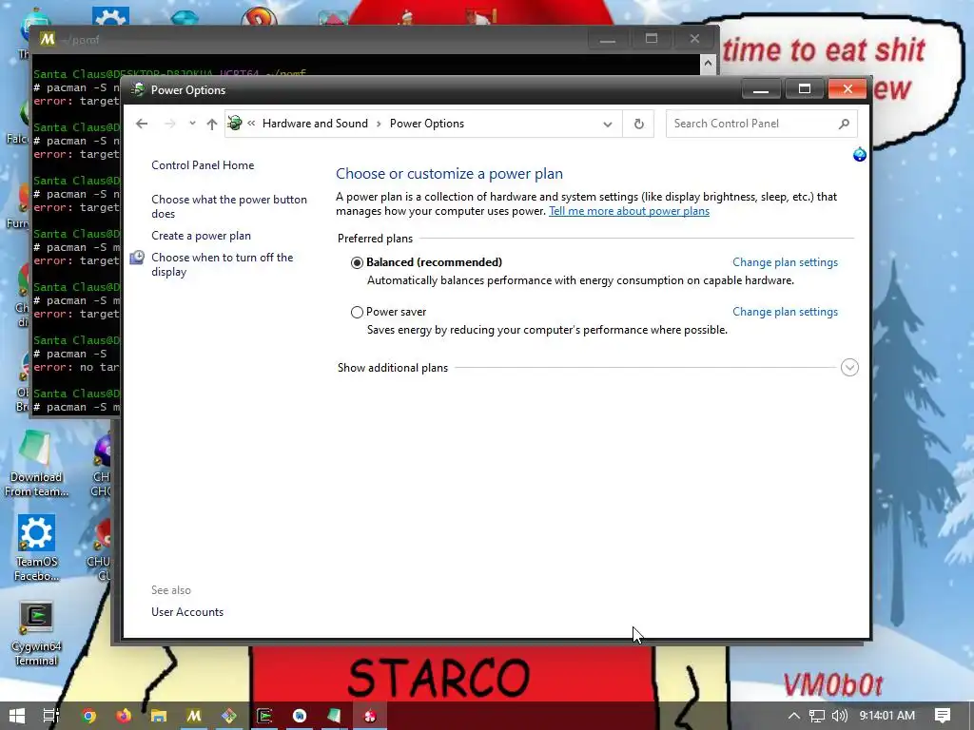Open TeamOS Facebook desktop shortcut
The image size is (974, 730).
coord(36,548)
